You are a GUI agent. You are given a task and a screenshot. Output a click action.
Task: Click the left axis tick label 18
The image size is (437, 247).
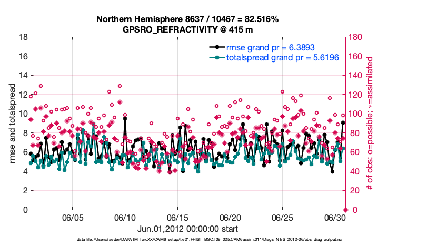pyautogui.click(x=23, y=37)
